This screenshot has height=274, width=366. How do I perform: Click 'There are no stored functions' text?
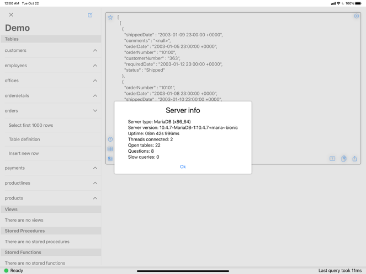point(35,263)
